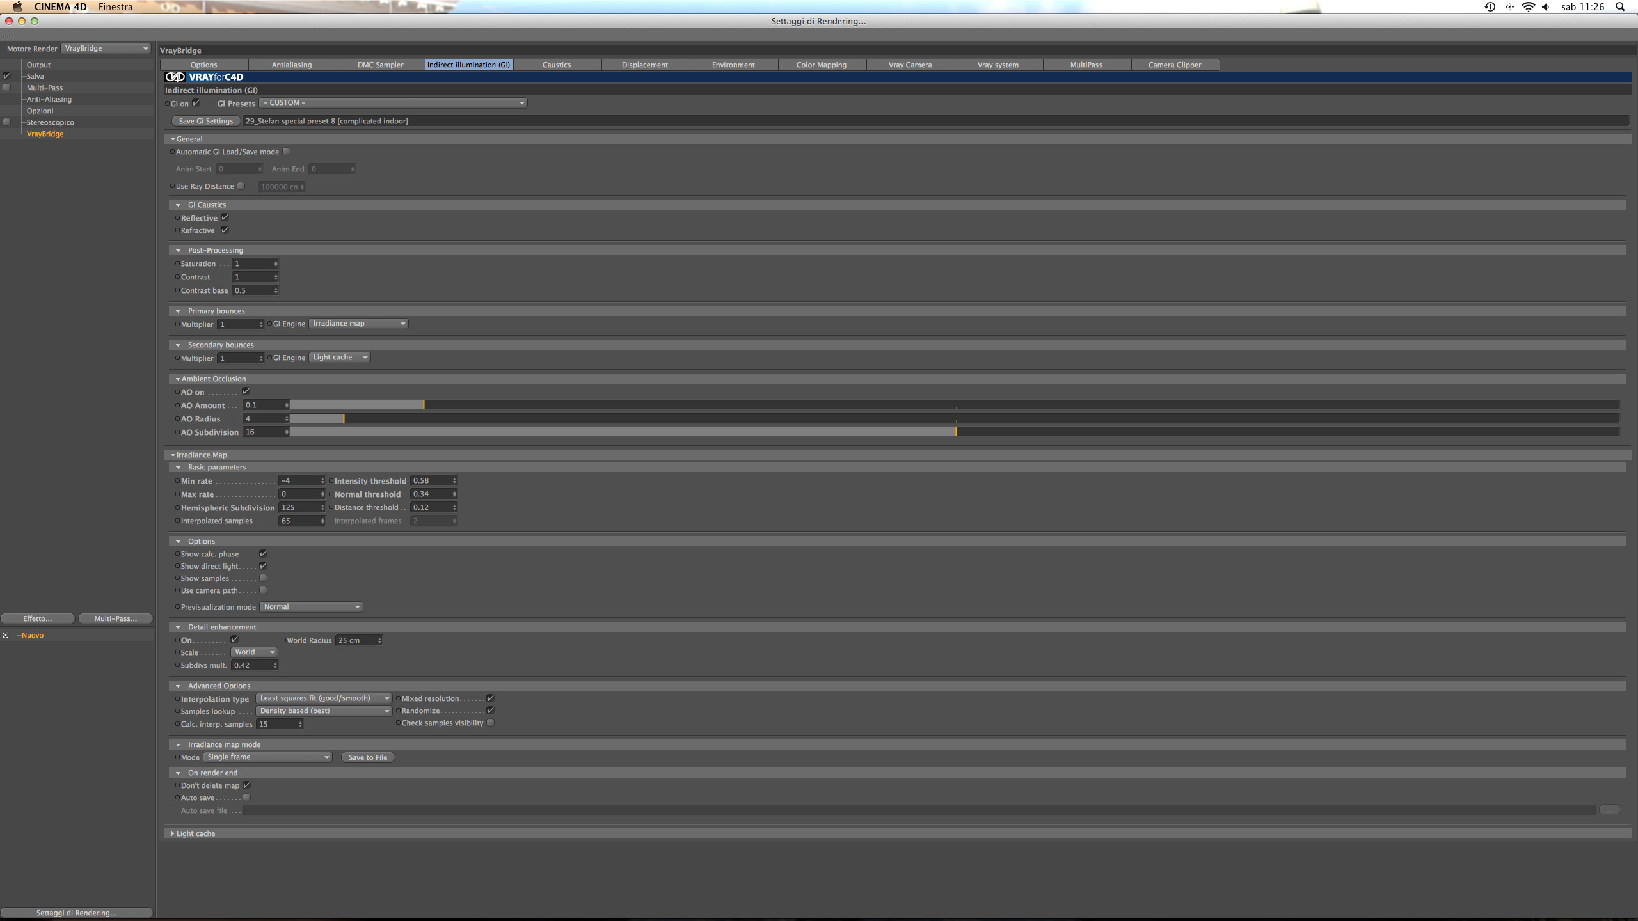Screen dimensions: 1638x921
Task: Click the Save to File button
Action: 367,757
